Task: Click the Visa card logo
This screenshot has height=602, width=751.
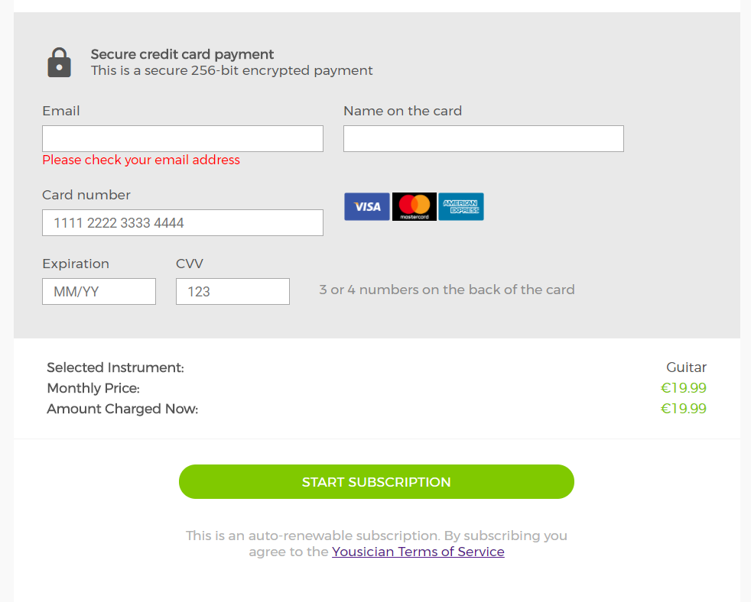Action: pos(367,206)
